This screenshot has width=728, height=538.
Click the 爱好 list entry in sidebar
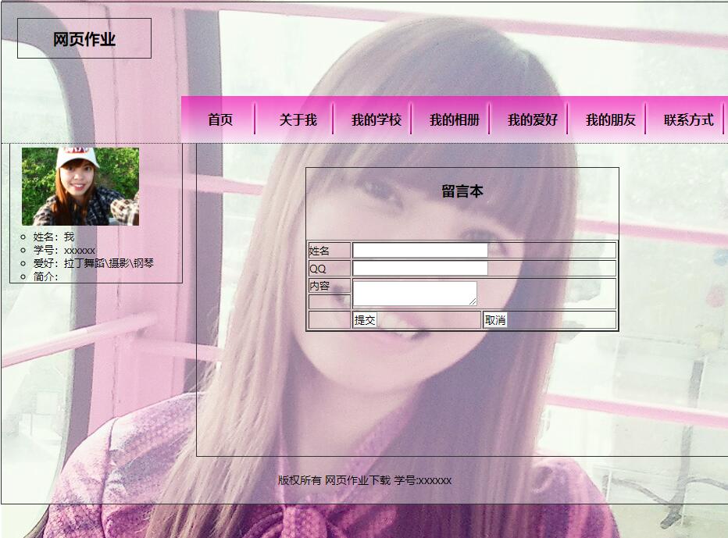[x=93, y=263]
